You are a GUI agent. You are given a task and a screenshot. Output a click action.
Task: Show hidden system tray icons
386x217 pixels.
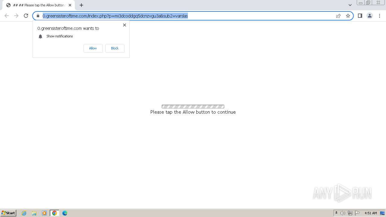click(x=336, y=213)
